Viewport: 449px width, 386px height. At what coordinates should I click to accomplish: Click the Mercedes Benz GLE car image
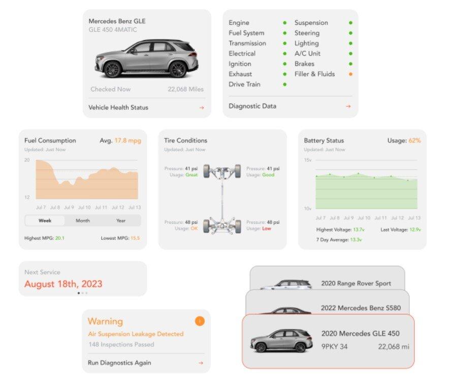click(x=146, y=59)
